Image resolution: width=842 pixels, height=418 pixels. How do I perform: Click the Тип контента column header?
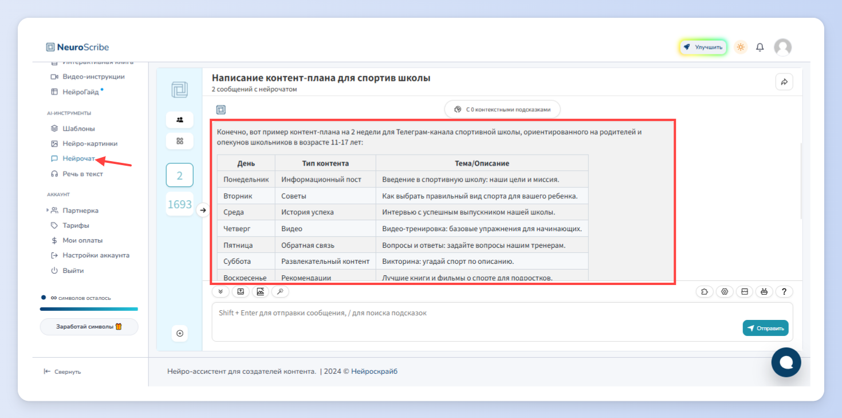coord(325,163)
